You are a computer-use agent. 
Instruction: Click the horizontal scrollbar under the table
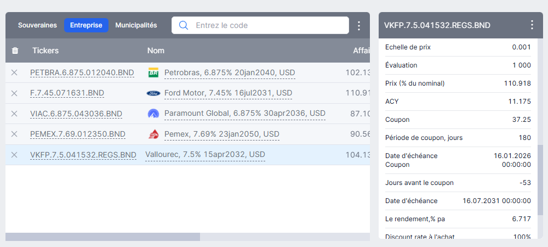pyautogui.click(x=103, y=237)
